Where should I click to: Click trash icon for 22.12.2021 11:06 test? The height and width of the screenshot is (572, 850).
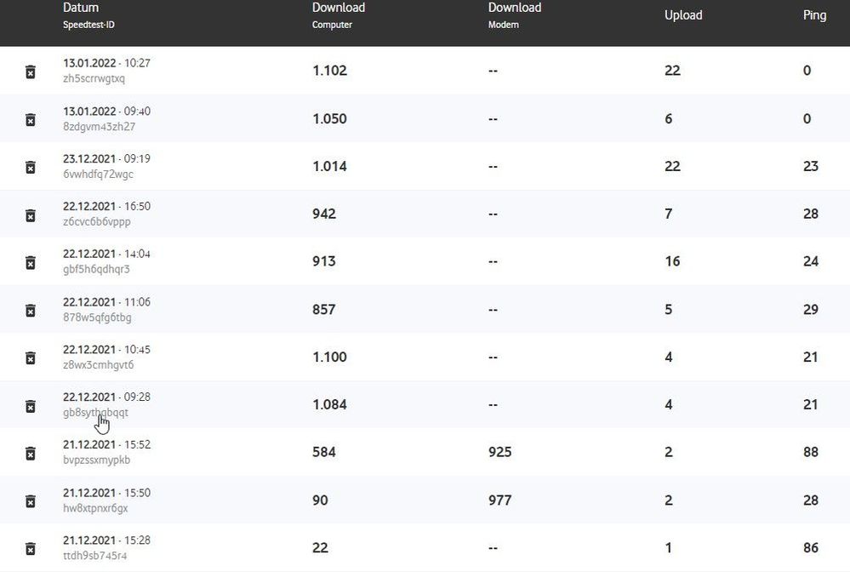pos(30,310)
